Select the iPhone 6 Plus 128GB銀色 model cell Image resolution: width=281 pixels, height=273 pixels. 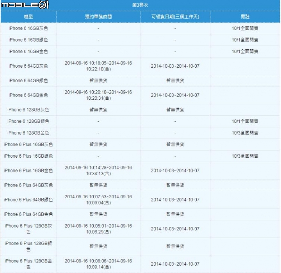(x=28, y=246)
